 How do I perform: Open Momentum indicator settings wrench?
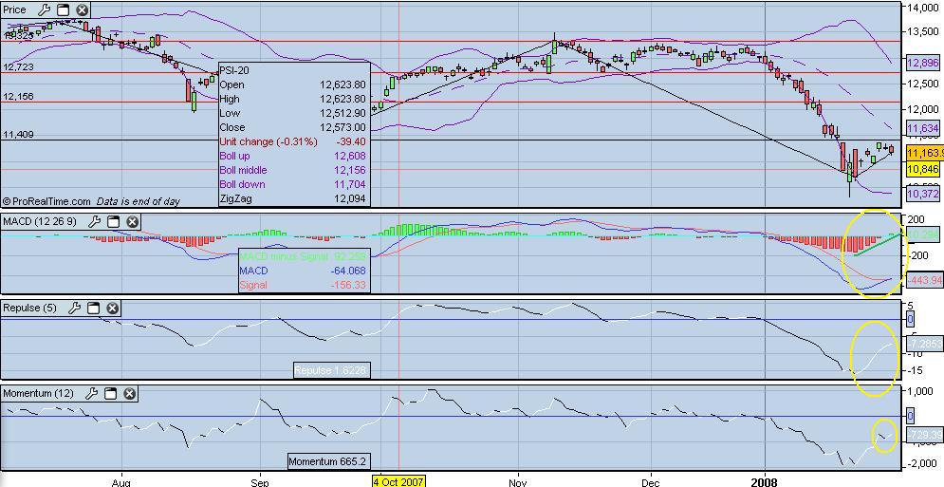point(91,394)
